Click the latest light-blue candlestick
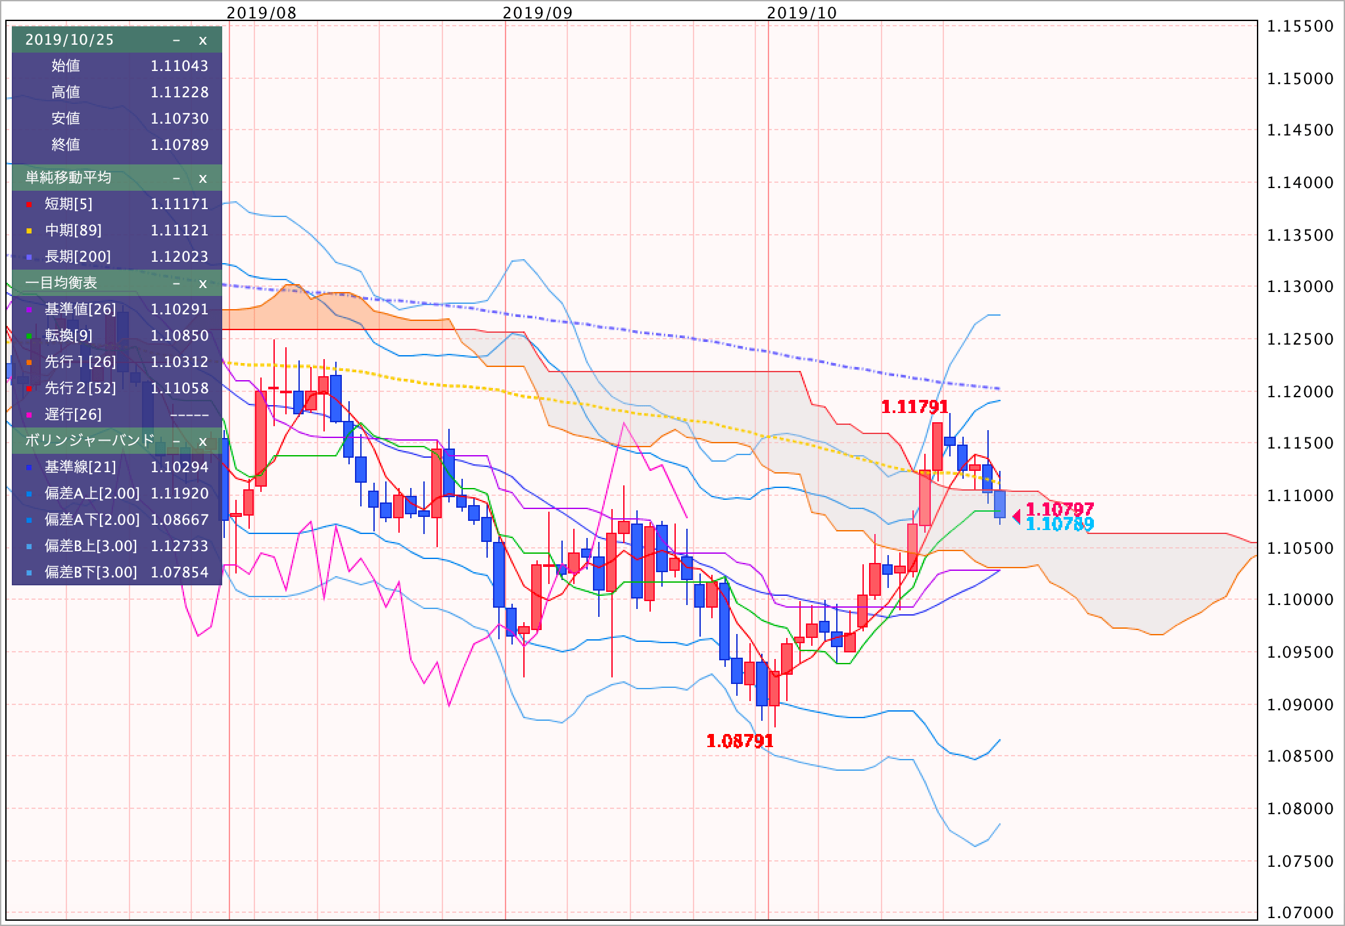Image resolution: width=1345 pixels, height=926 pixels. pyautogui.click(x=999, y=504)
